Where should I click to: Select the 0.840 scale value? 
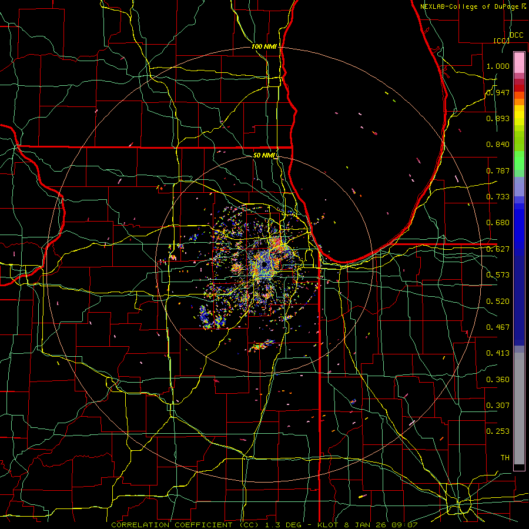(498, 145)
